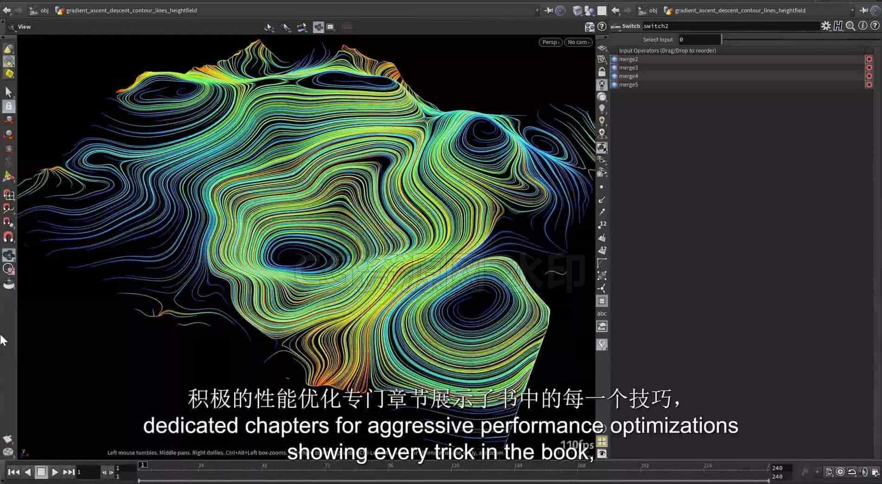The height and width of the screenshot is (484, 882).
Task: Toggle point numbers display icon
Action: click(x=602, y=225)
